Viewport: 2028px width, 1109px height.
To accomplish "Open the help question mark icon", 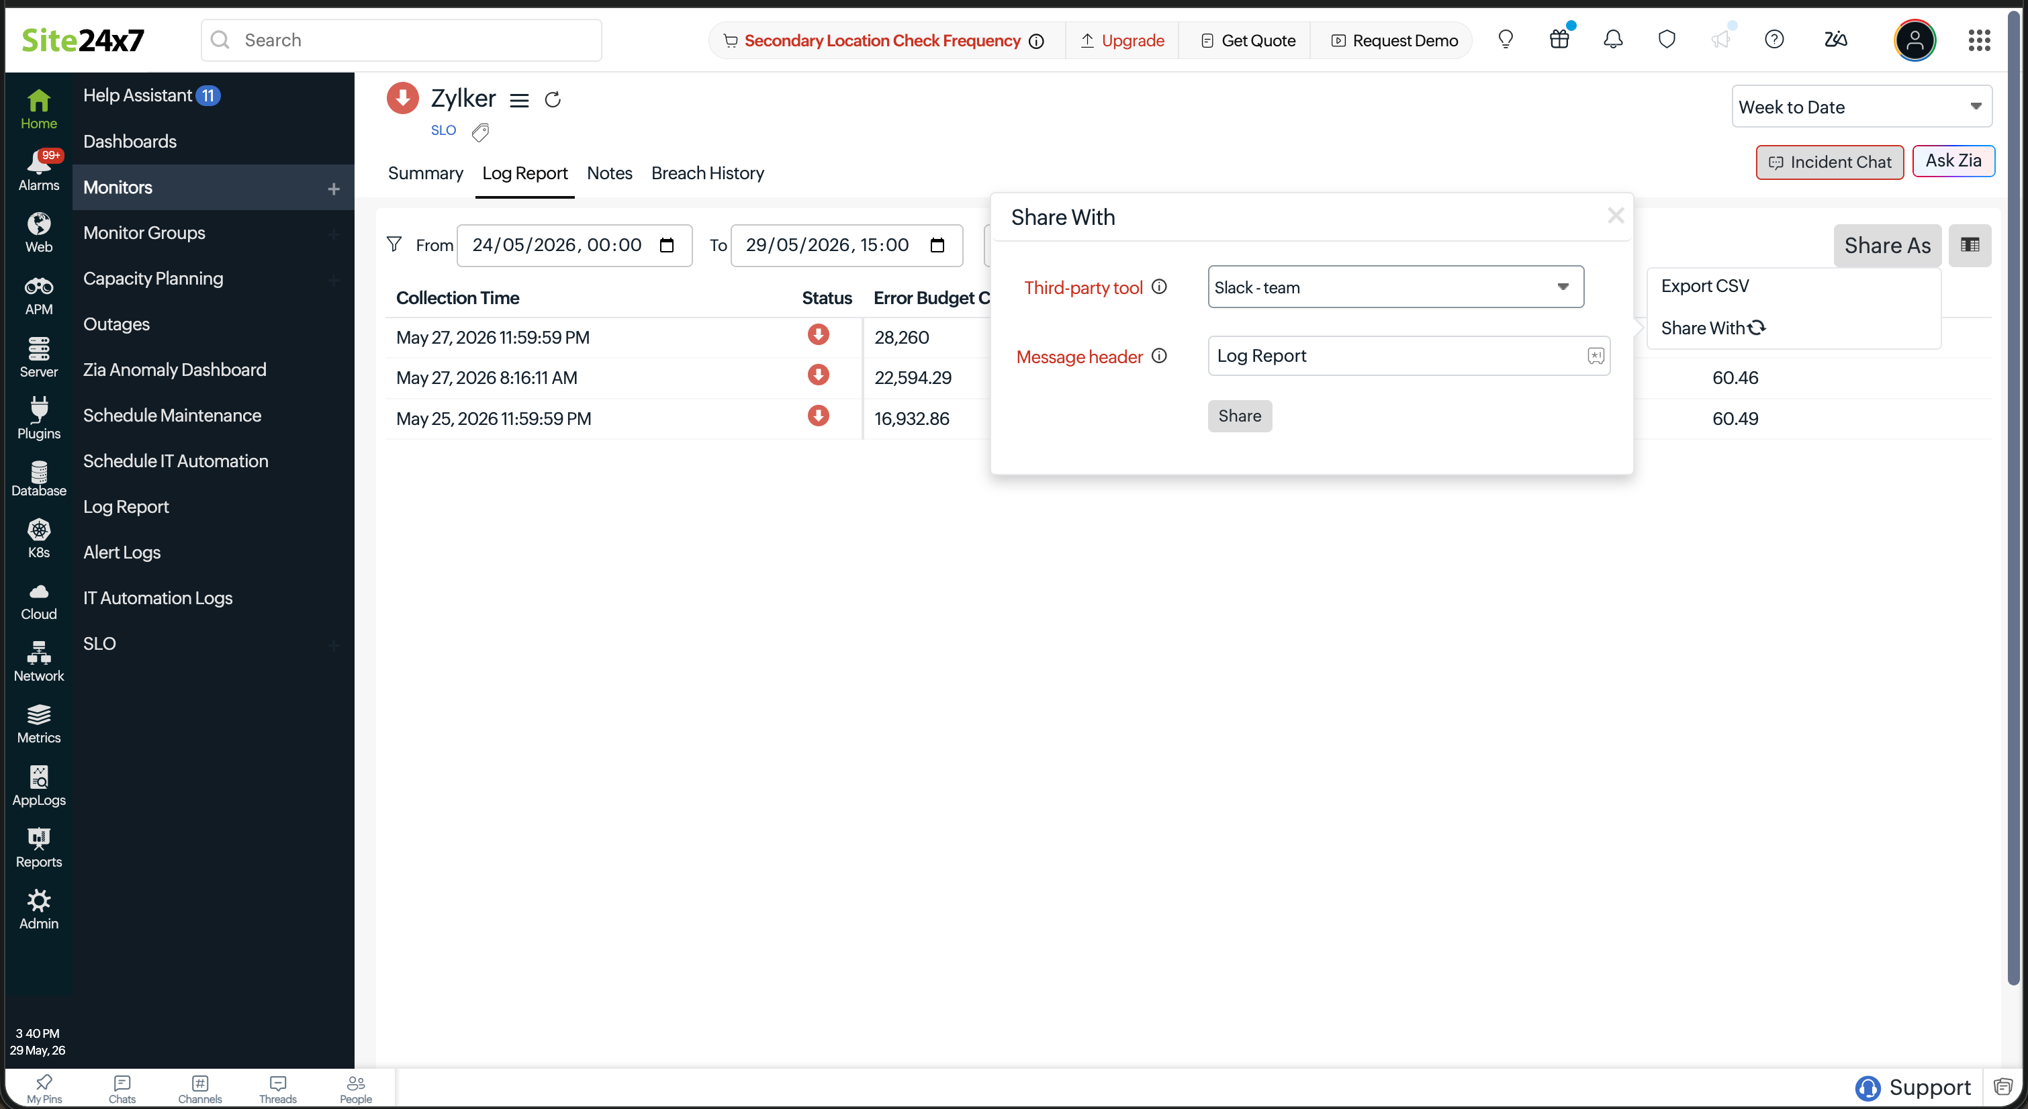I will tap(1773, 40).
